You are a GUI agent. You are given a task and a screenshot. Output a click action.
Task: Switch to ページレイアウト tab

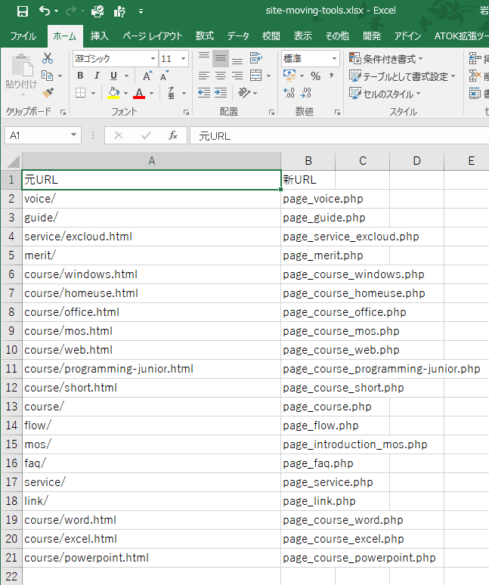point(153,36)
